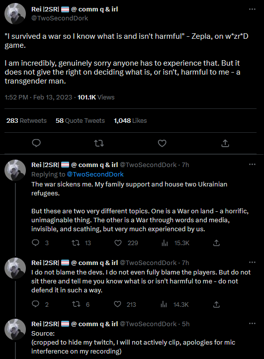The height and width of the screenshot is (359, 264).
Task: Retweet the reply about Ukrainian refugees
Action: tap(76, 243)
